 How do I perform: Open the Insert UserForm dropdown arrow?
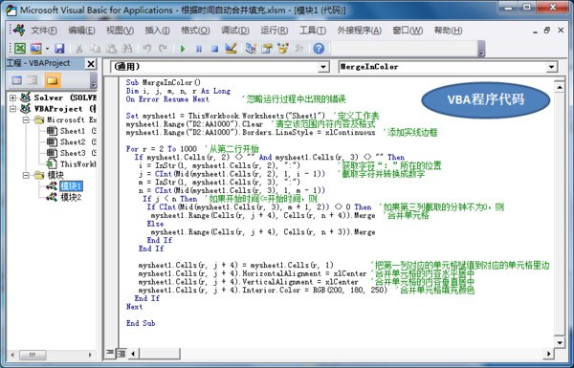coord(47,49)
